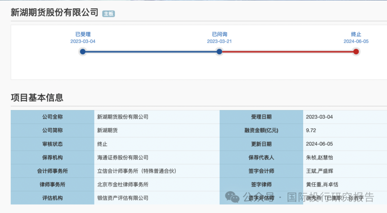Click the 公司简称 header cell
Viewport: 387px width, 213px height.
pyautogui.click(x=52, y=131)
